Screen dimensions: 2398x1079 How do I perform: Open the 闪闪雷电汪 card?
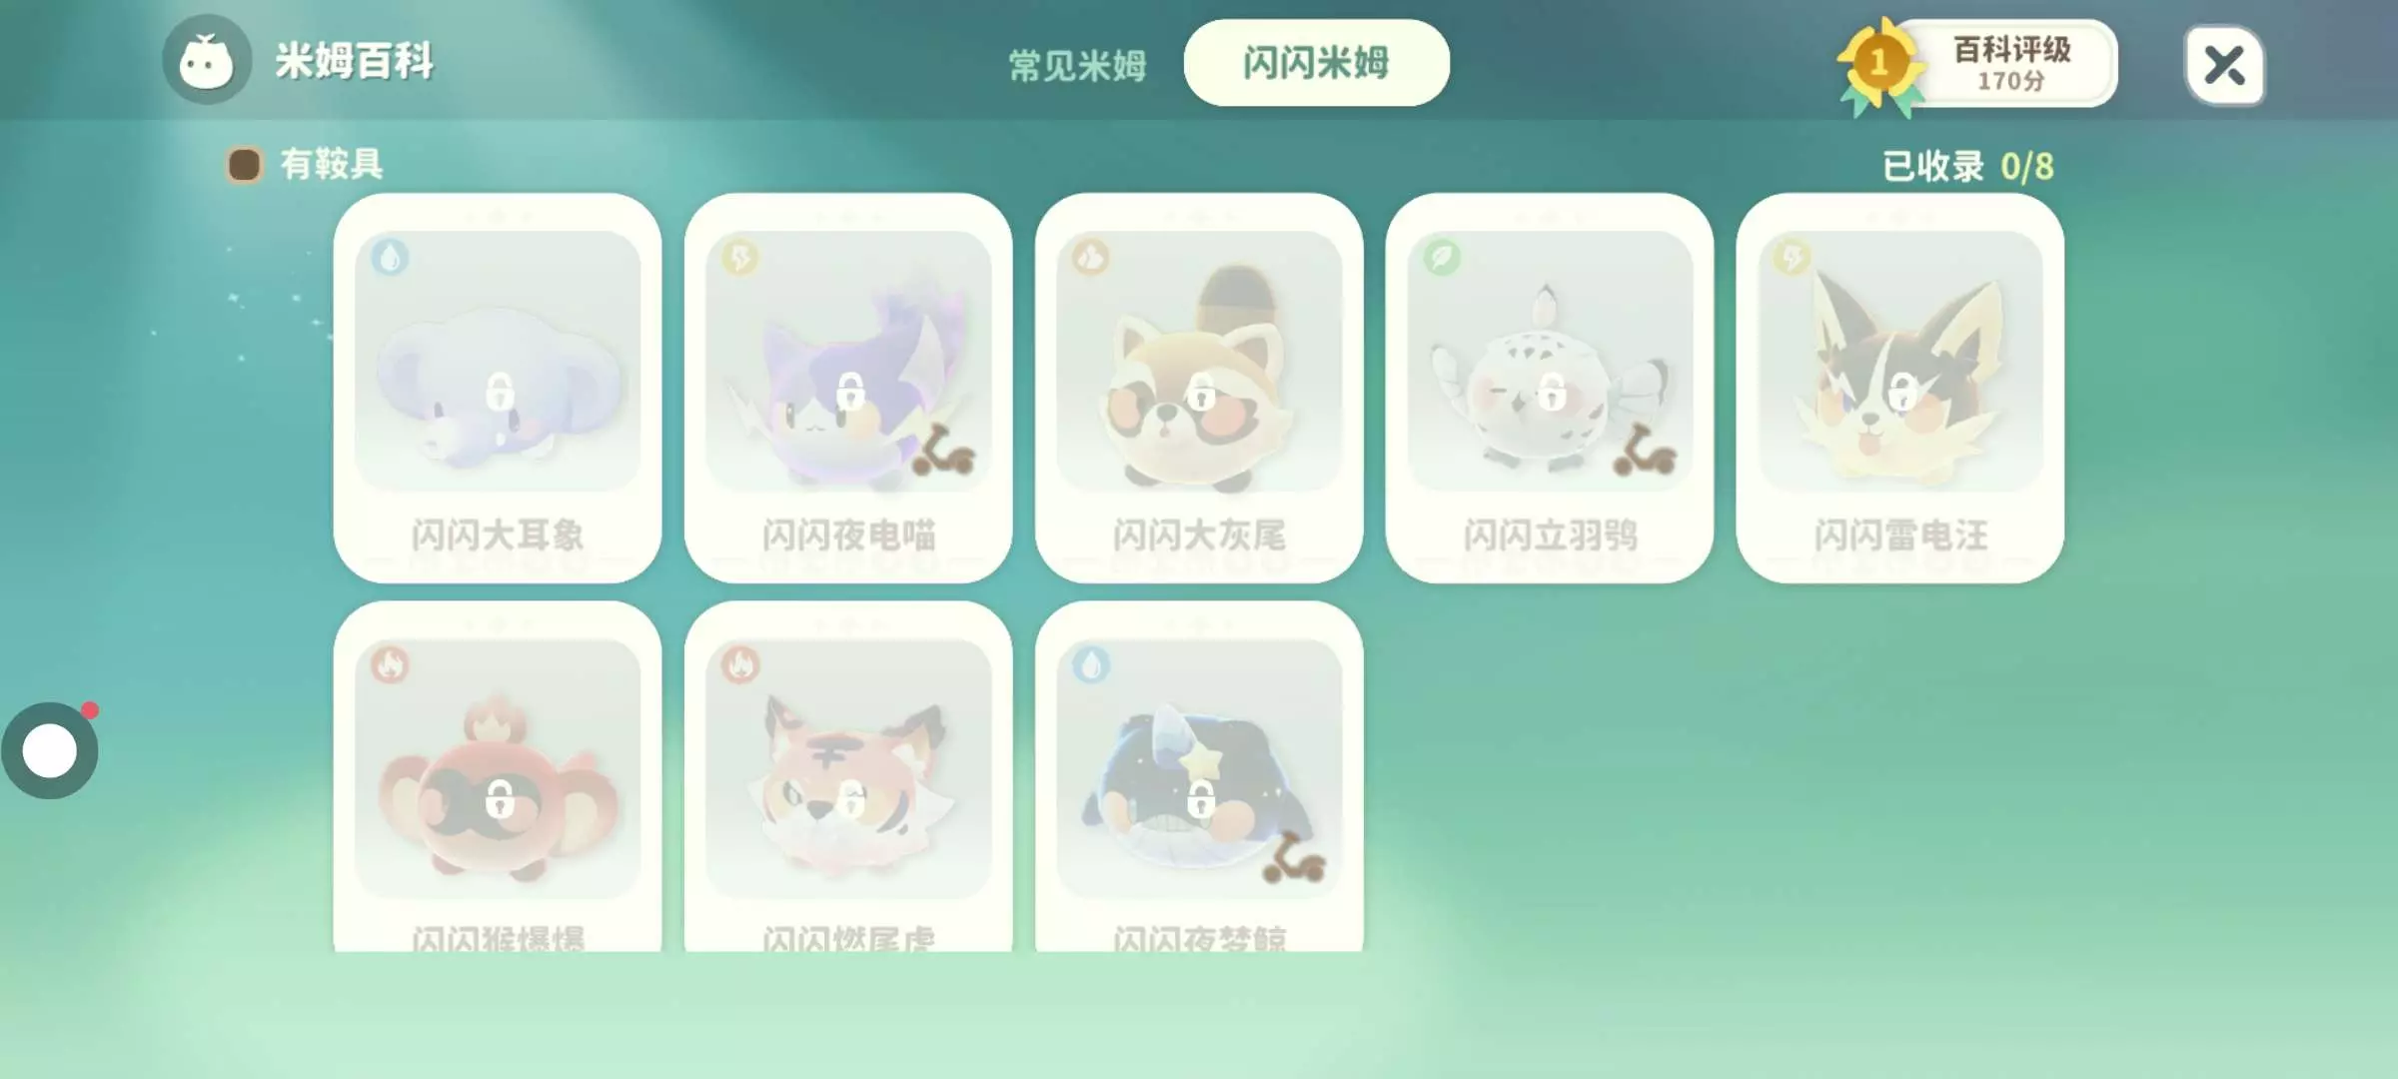pyautogui.click(x=1900, y=388)
